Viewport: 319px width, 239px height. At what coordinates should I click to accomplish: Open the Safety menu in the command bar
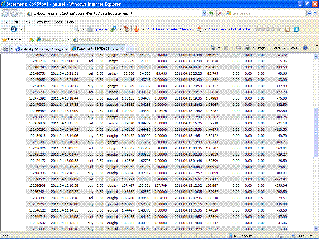click(279, 48)
